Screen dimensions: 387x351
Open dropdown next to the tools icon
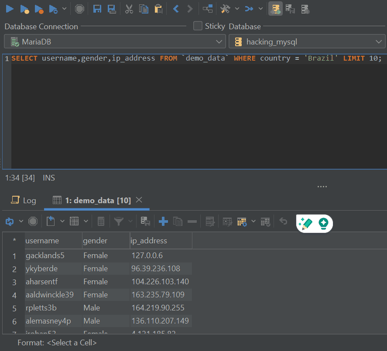[237, 9]
